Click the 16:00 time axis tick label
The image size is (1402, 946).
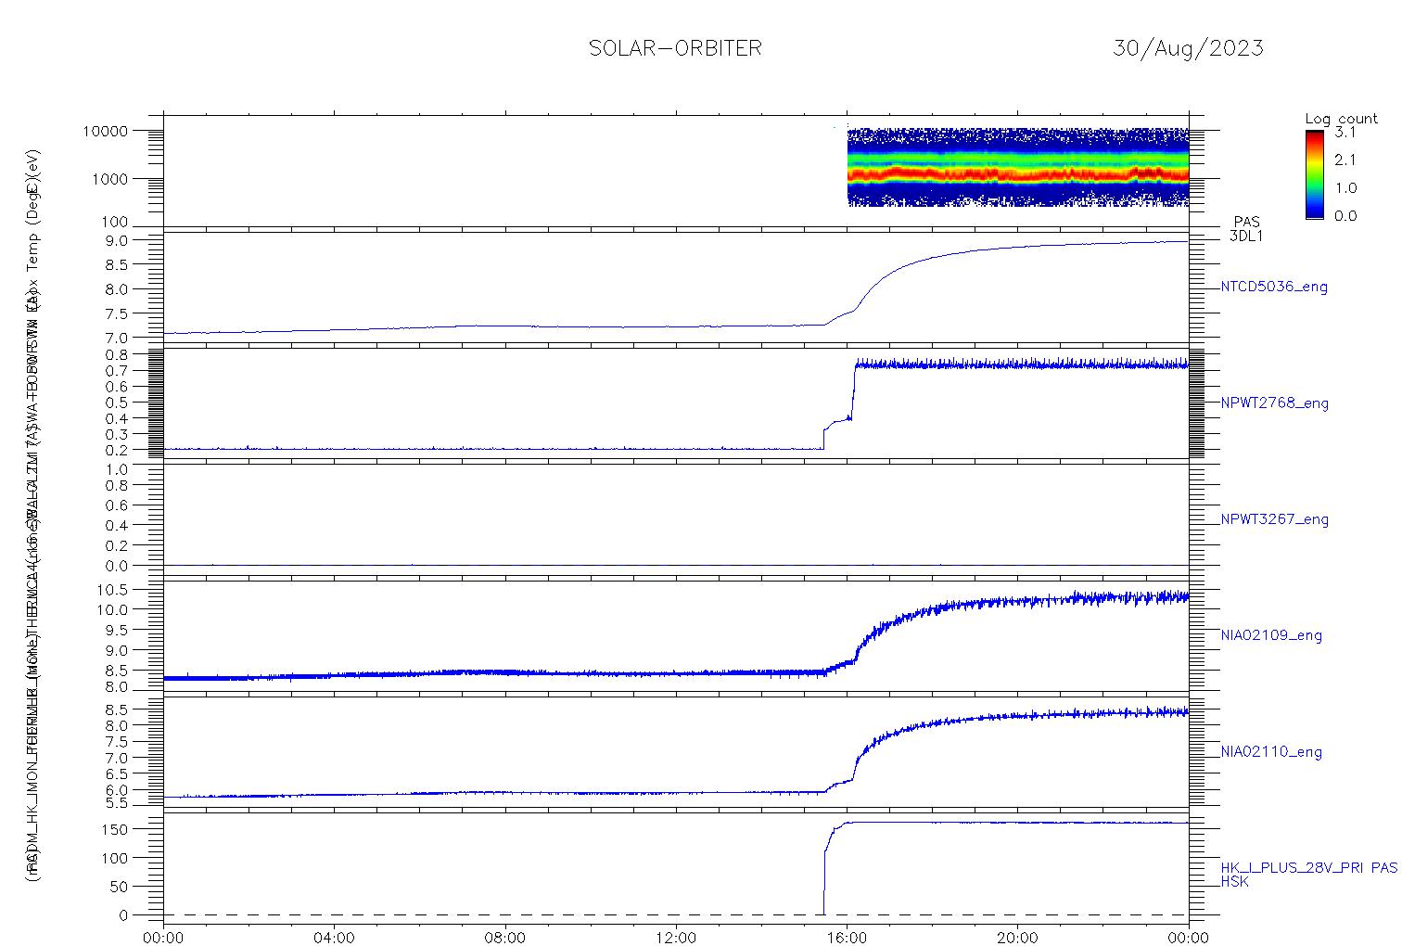(x=847, y=937)
